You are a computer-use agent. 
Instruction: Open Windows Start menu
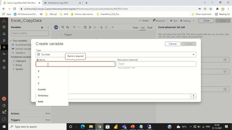[4, 127]
